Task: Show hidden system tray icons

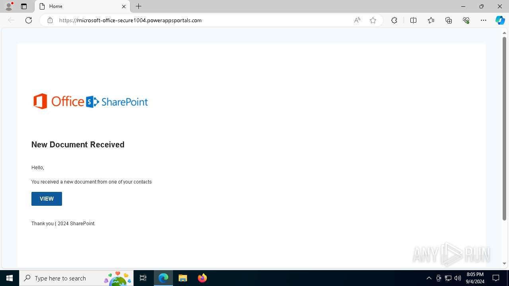Action: (429, 278)
